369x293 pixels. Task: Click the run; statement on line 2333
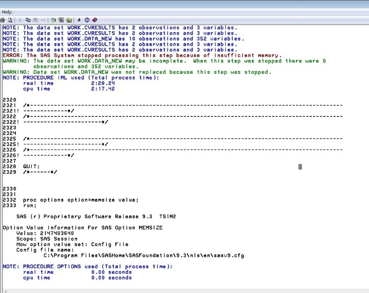pyautogui.click(x=30, y=206)
